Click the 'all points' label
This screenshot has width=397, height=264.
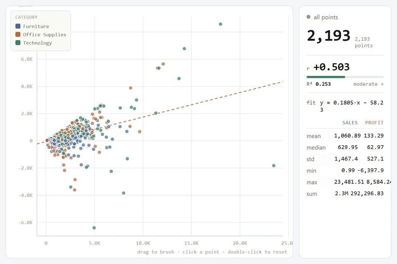tap(326, 17)
